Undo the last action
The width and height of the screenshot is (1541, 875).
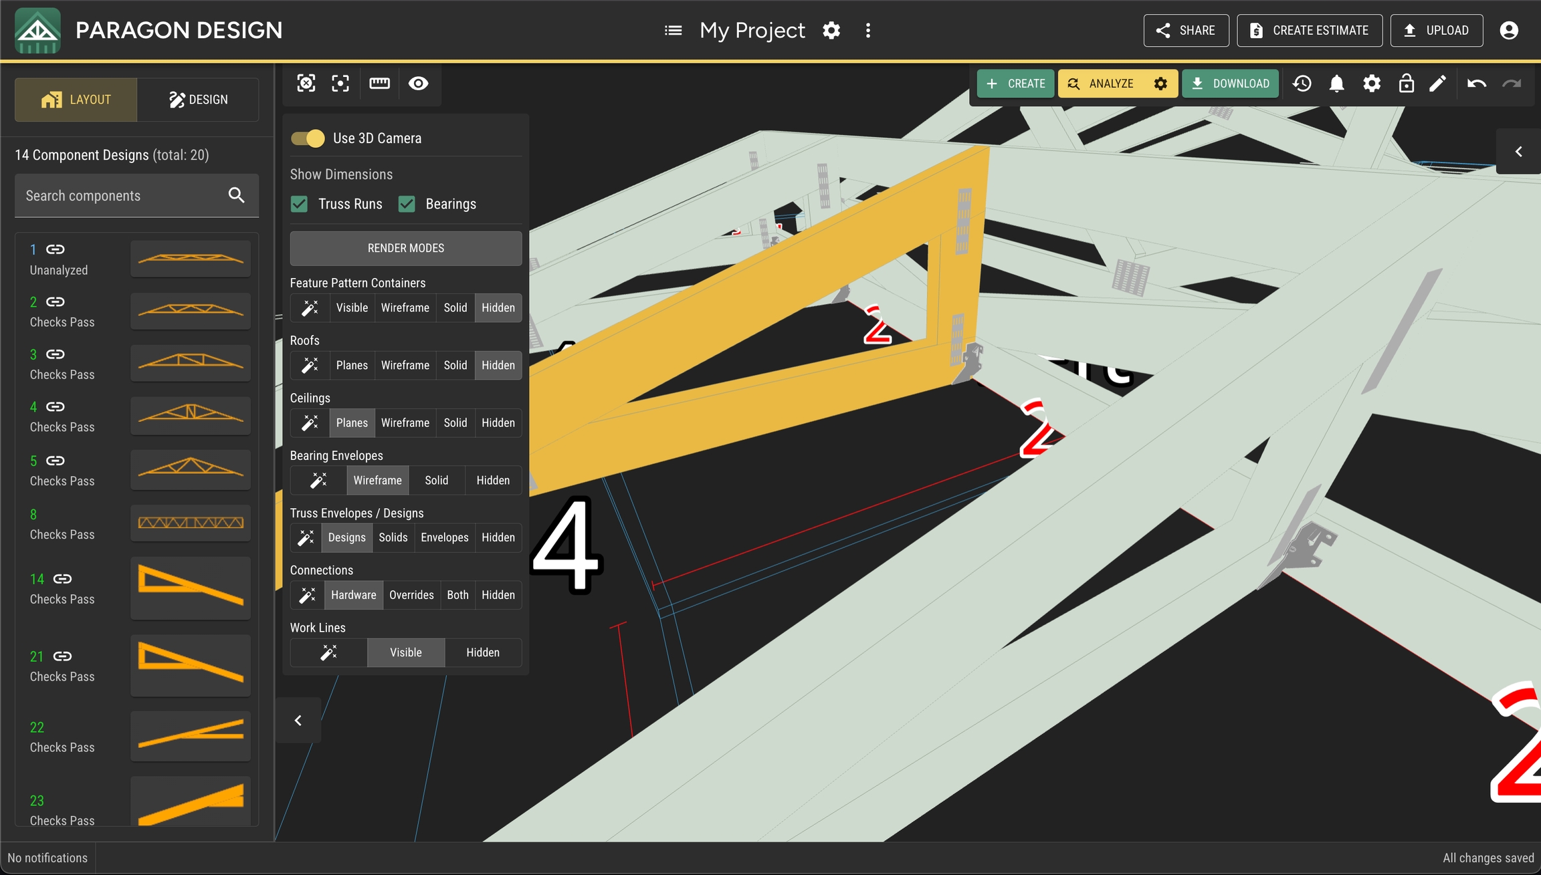tap(1476, 84)
